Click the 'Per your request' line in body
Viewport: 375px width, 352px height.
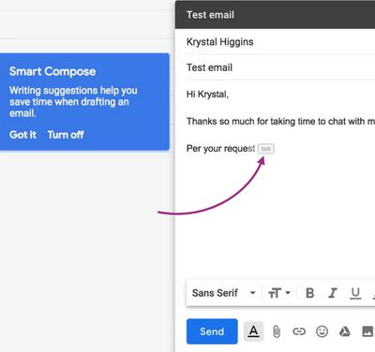click(x=220, y=149)
